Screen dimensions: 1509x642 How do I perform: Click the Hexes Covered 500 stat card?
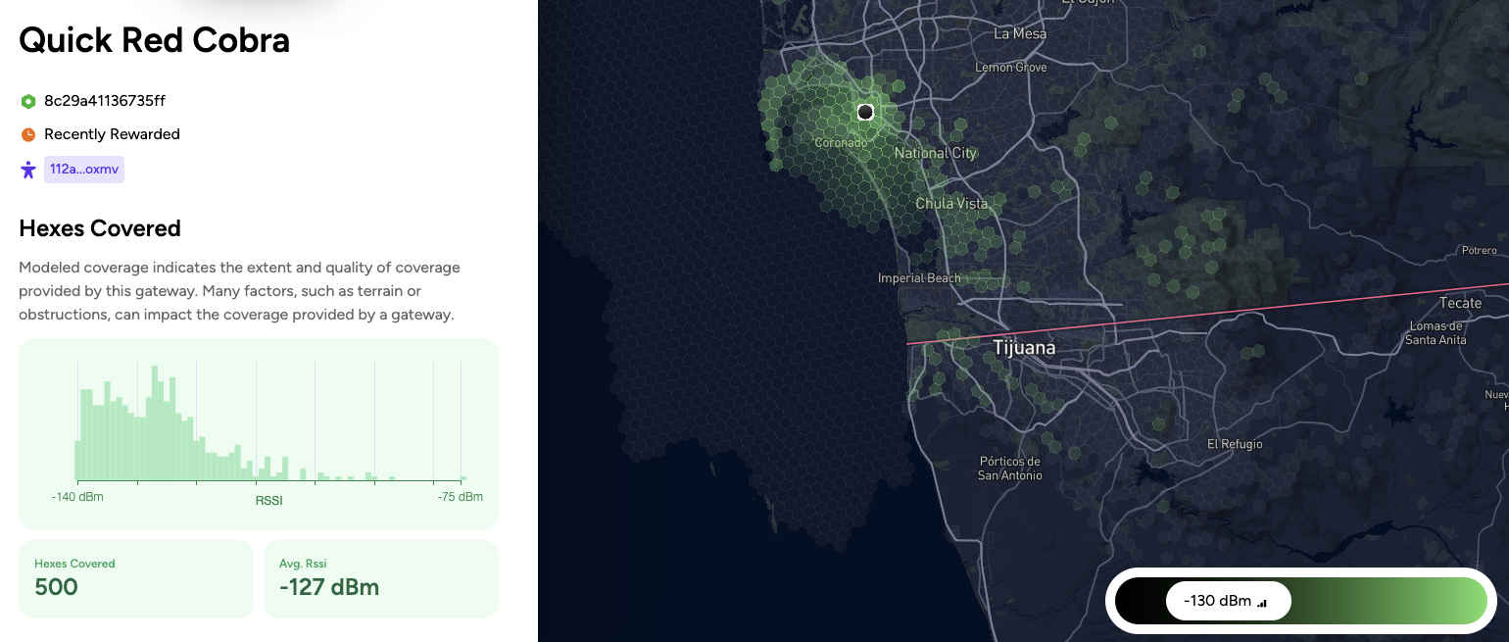(x=136, y=579)
